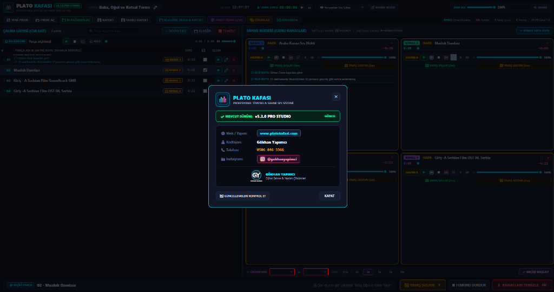Adjust Kanal 2 volume slider
This screenshot has width=554, height=292.
coord(509,57)
